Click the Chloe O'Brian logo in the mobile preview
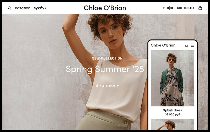Image resolution: width=210 pixels, height=132 pixels. [163, 45]
